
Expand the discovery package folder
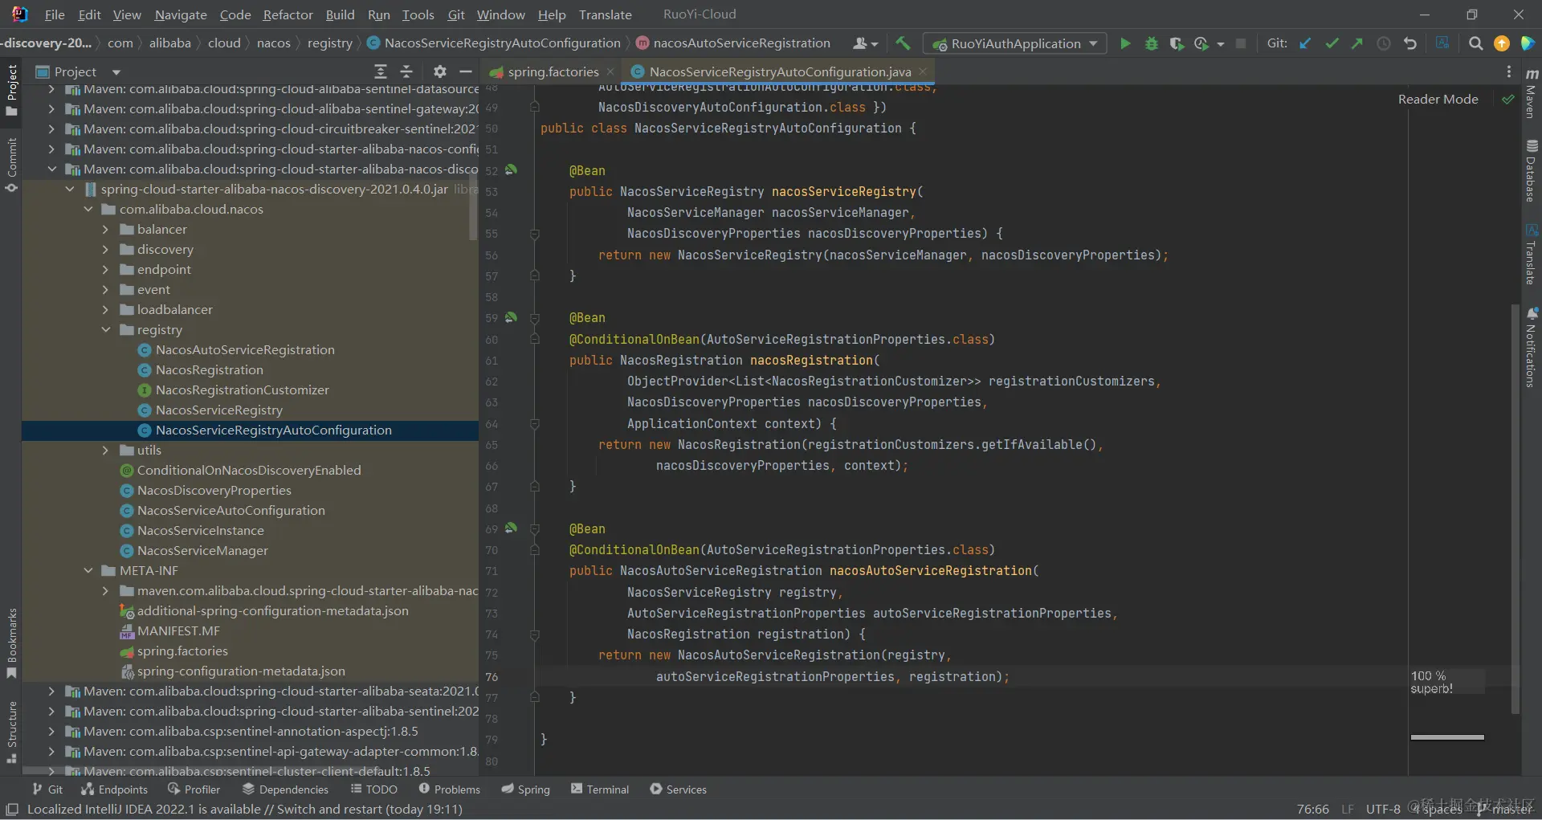(105, 250)
